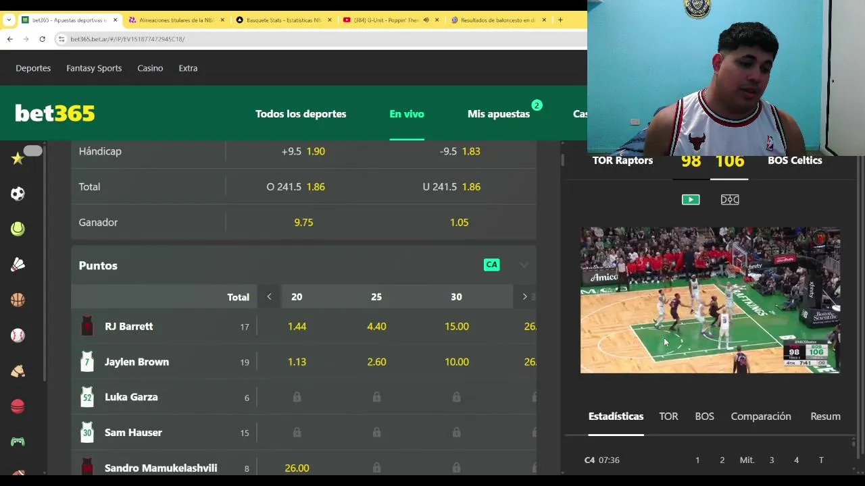865x486 pixels.
Task: Select Sandro Mamukelashvili 20 points at 26.00
Action: [297, 468]
